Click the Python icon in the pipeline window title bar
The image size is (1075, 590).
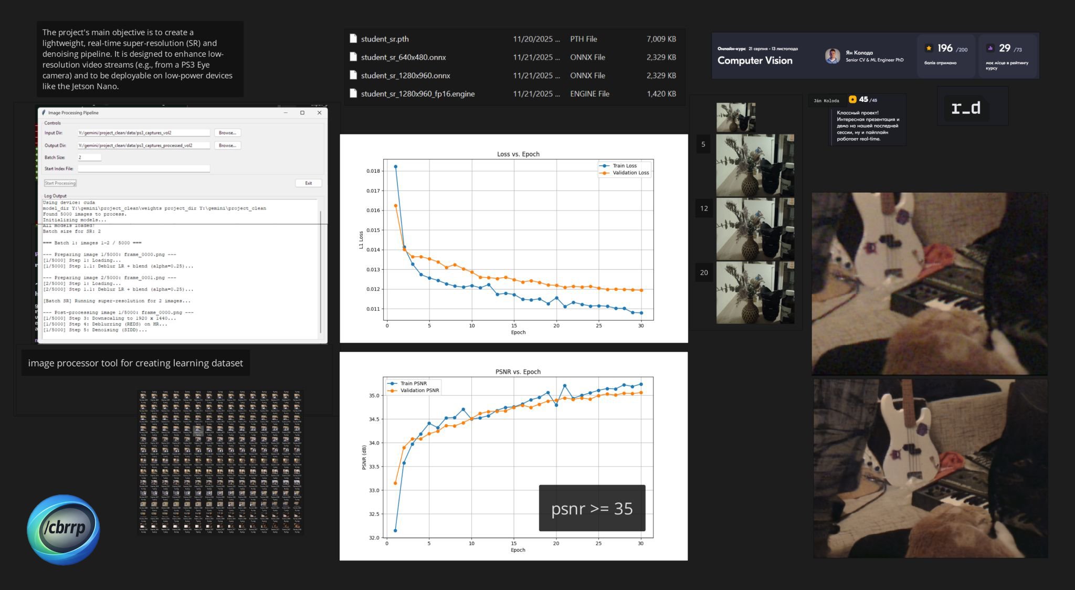coord(44,112)
